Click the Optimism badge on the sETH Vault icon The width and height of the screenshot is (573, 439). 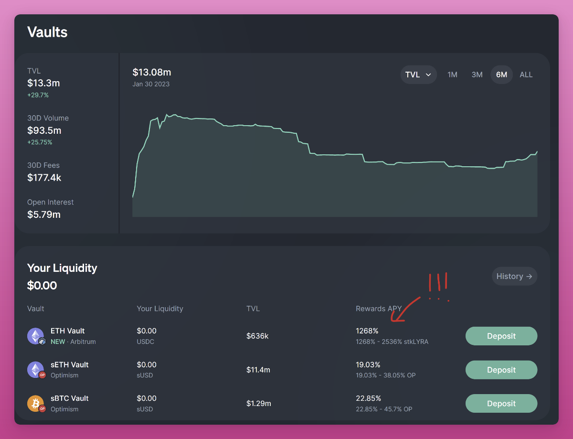point(42,375)
